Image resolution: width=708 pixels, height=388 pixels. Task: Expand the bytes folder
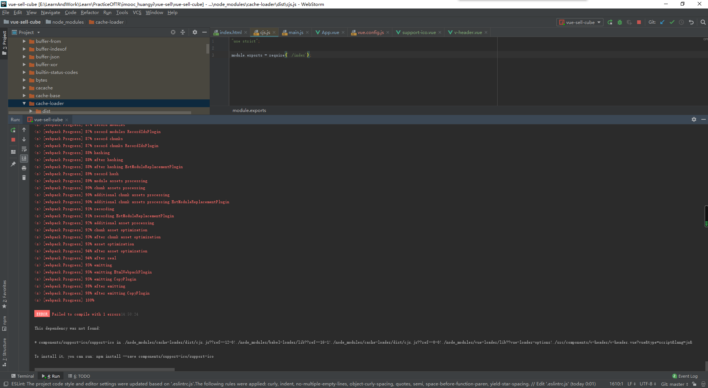(24, 80)
